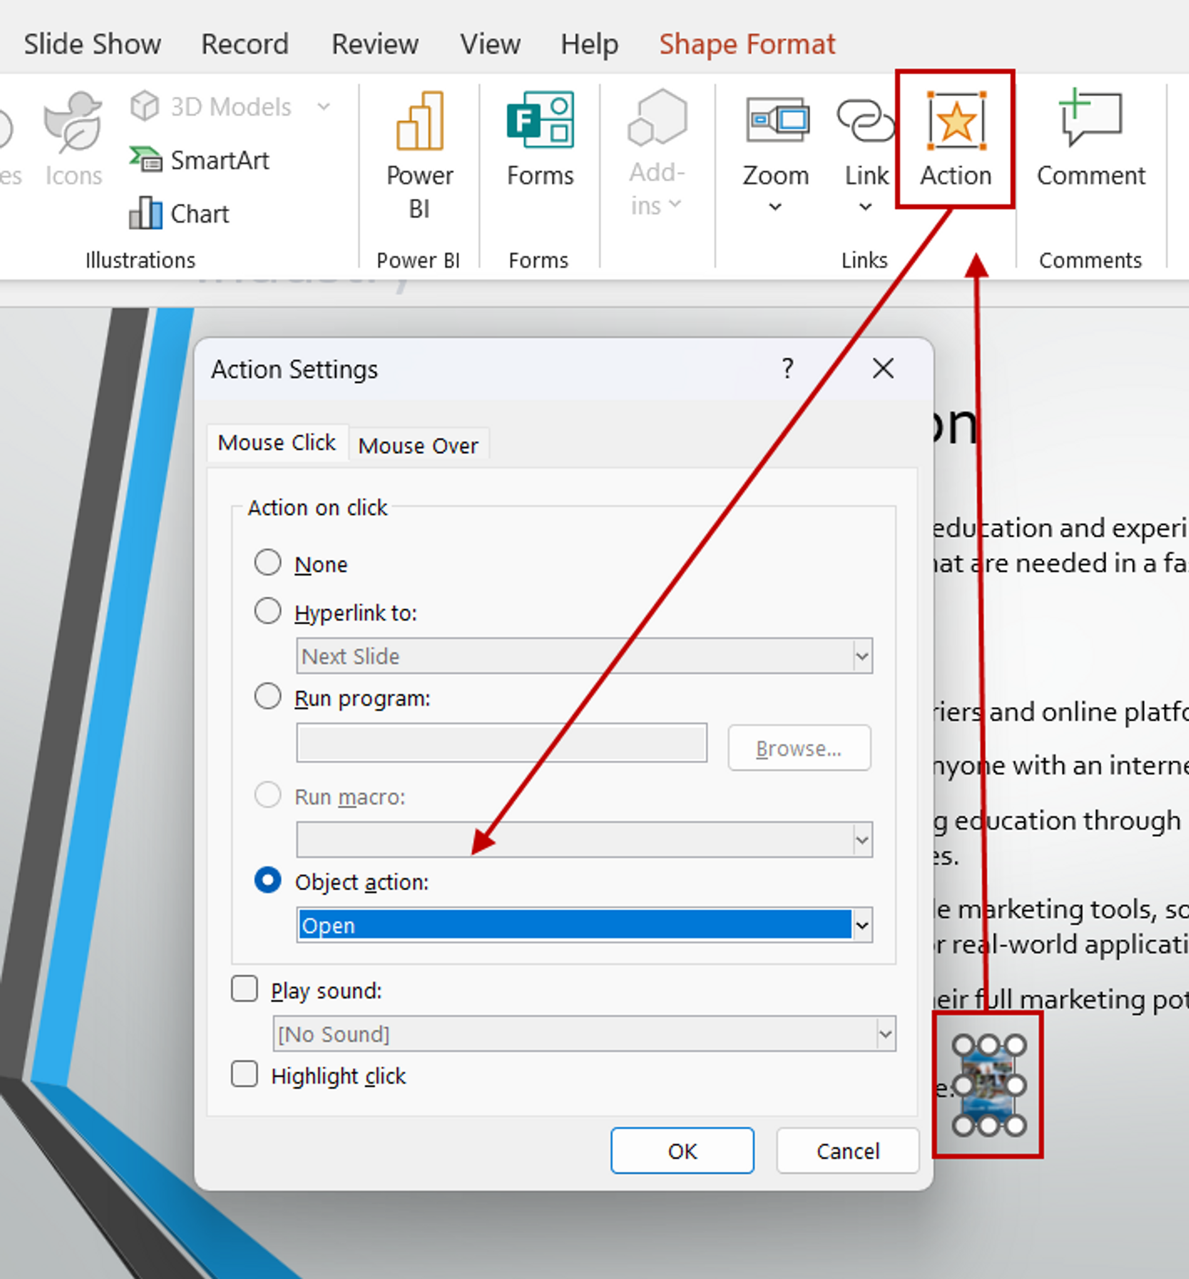1189x1279 pixels.
Task: Click the Power BI ribbon icon
Action: pos(419,121)
